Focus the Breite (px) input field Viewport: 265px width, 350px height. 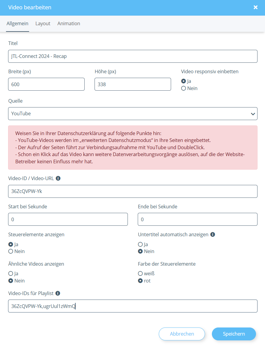coord(46,84)
